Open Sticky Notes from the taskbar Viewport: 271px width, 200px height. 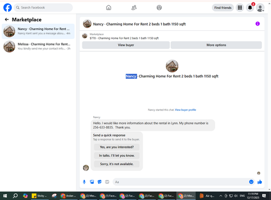[39, 196]
